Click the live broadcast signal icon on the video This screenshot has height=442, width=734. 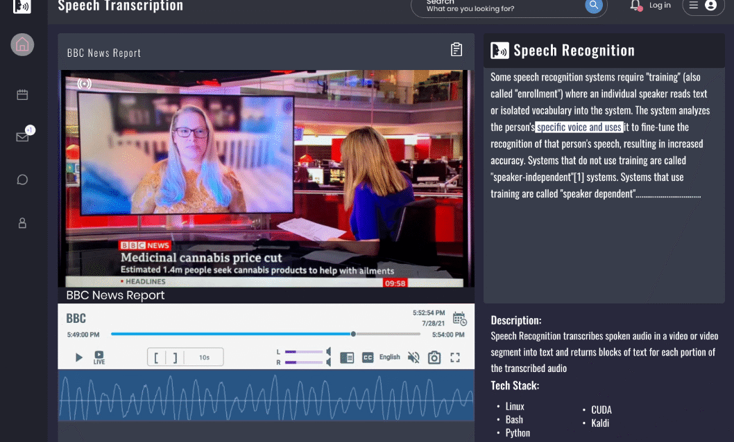(84, 84)
